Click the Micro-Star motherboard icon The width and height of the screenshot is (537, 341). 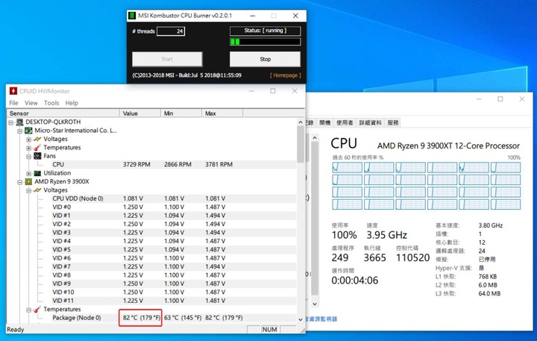click(x=28, y=131)
